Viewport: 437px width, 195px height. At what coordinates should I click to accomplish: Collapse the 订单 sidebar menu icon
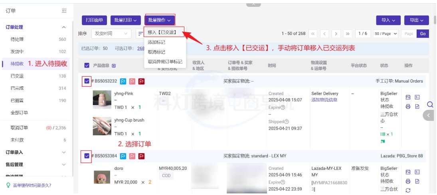pyautogui.click(x=64, y=11)
